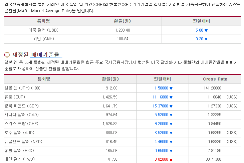Click the 재정된 매매기준율 section bullet icon
Screen dimensions: 244x163
pos(7,55)
